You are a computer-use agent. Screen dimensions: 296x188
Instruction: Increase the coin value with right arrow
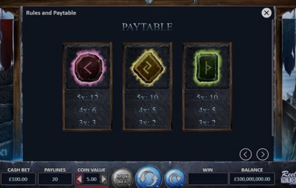[104, 179]
